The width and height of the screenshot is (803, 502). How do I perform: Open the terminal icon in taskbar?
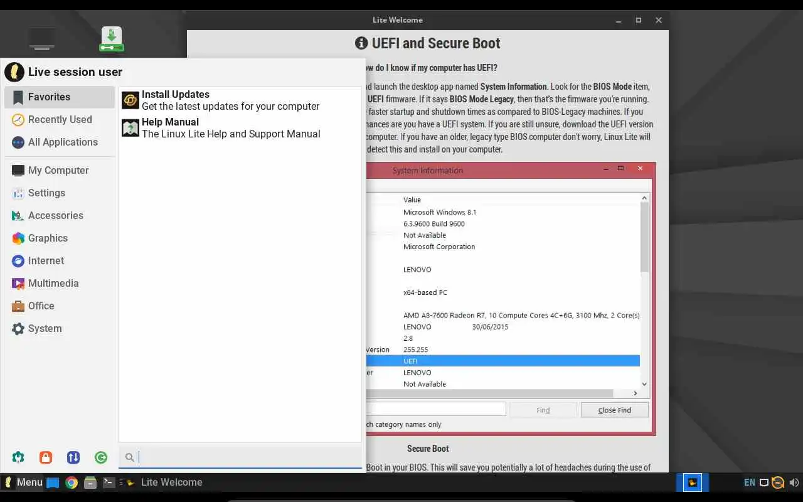(109, 483)
